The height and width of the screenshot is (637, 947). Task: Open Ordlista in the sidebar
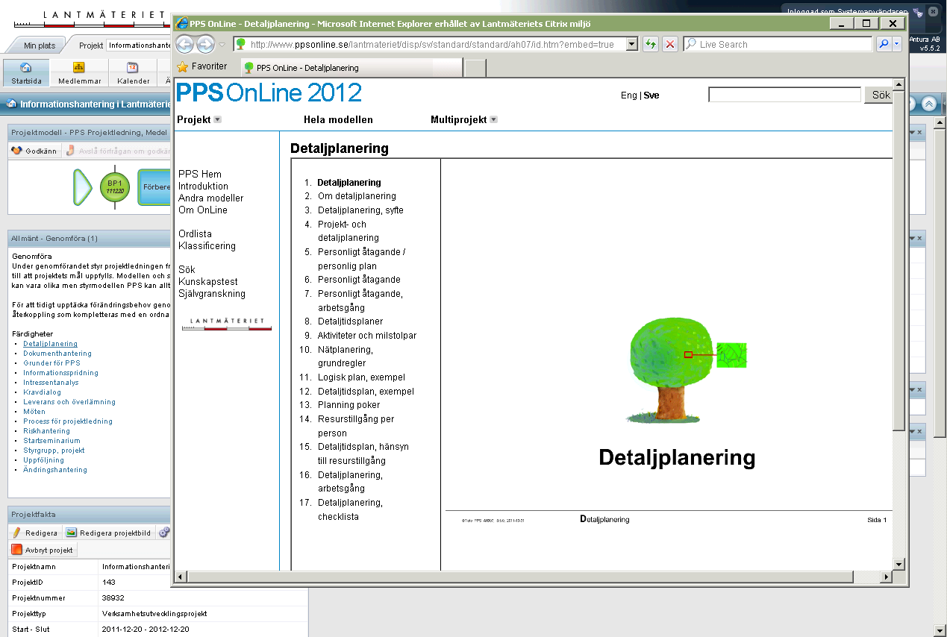[195, 234]
